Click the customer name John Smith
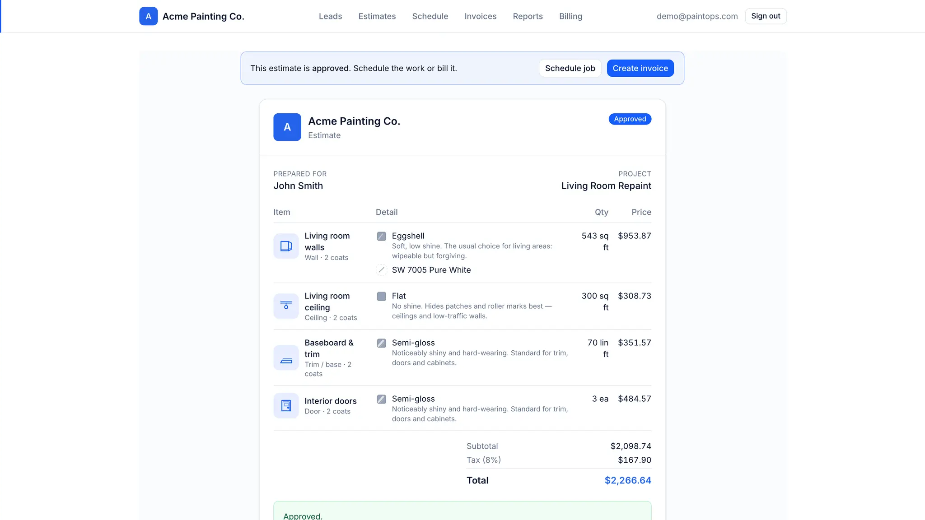This screenshot has width=925, height=520. [x=298, y=186]
